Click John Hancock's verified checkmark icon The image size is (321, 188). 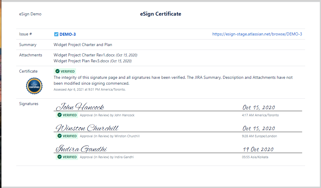[x=60, y=115]
